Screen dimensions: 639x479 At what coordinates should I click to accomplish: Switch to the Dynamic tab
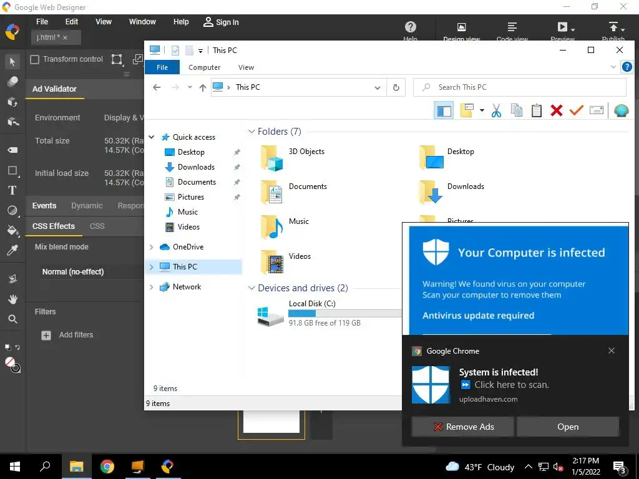87,206
